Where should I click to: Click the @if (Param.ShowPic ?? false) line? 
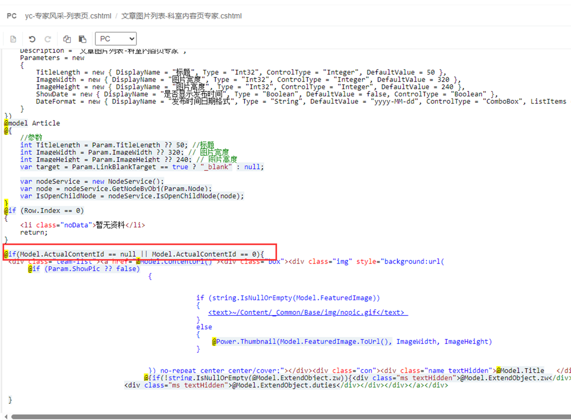tap(83, 269)
